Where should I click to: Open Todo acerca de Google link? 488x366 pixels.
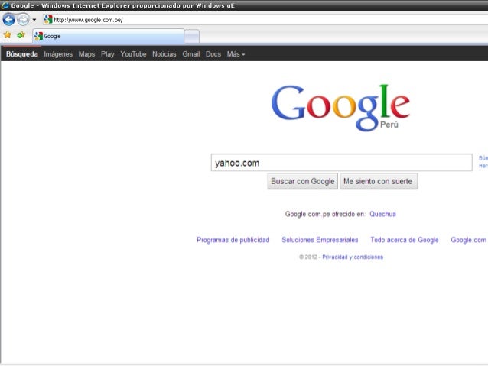(405, 240)
